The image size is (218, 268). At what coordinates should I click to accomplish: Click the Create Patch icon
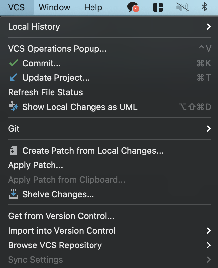click(14, 151)
